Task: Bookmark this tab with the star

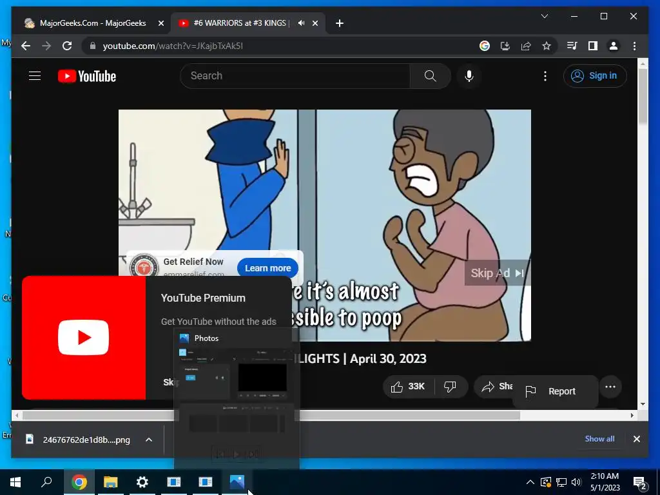Action: click(x=547, y=46)
